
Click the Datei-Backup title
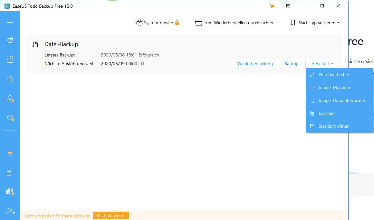click(x=61, y=44)
